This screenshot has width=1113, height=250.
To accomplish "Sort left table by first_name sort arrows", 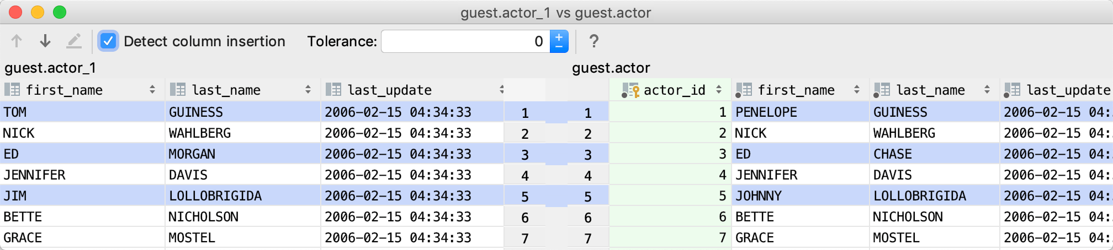I will pos(152,90).
